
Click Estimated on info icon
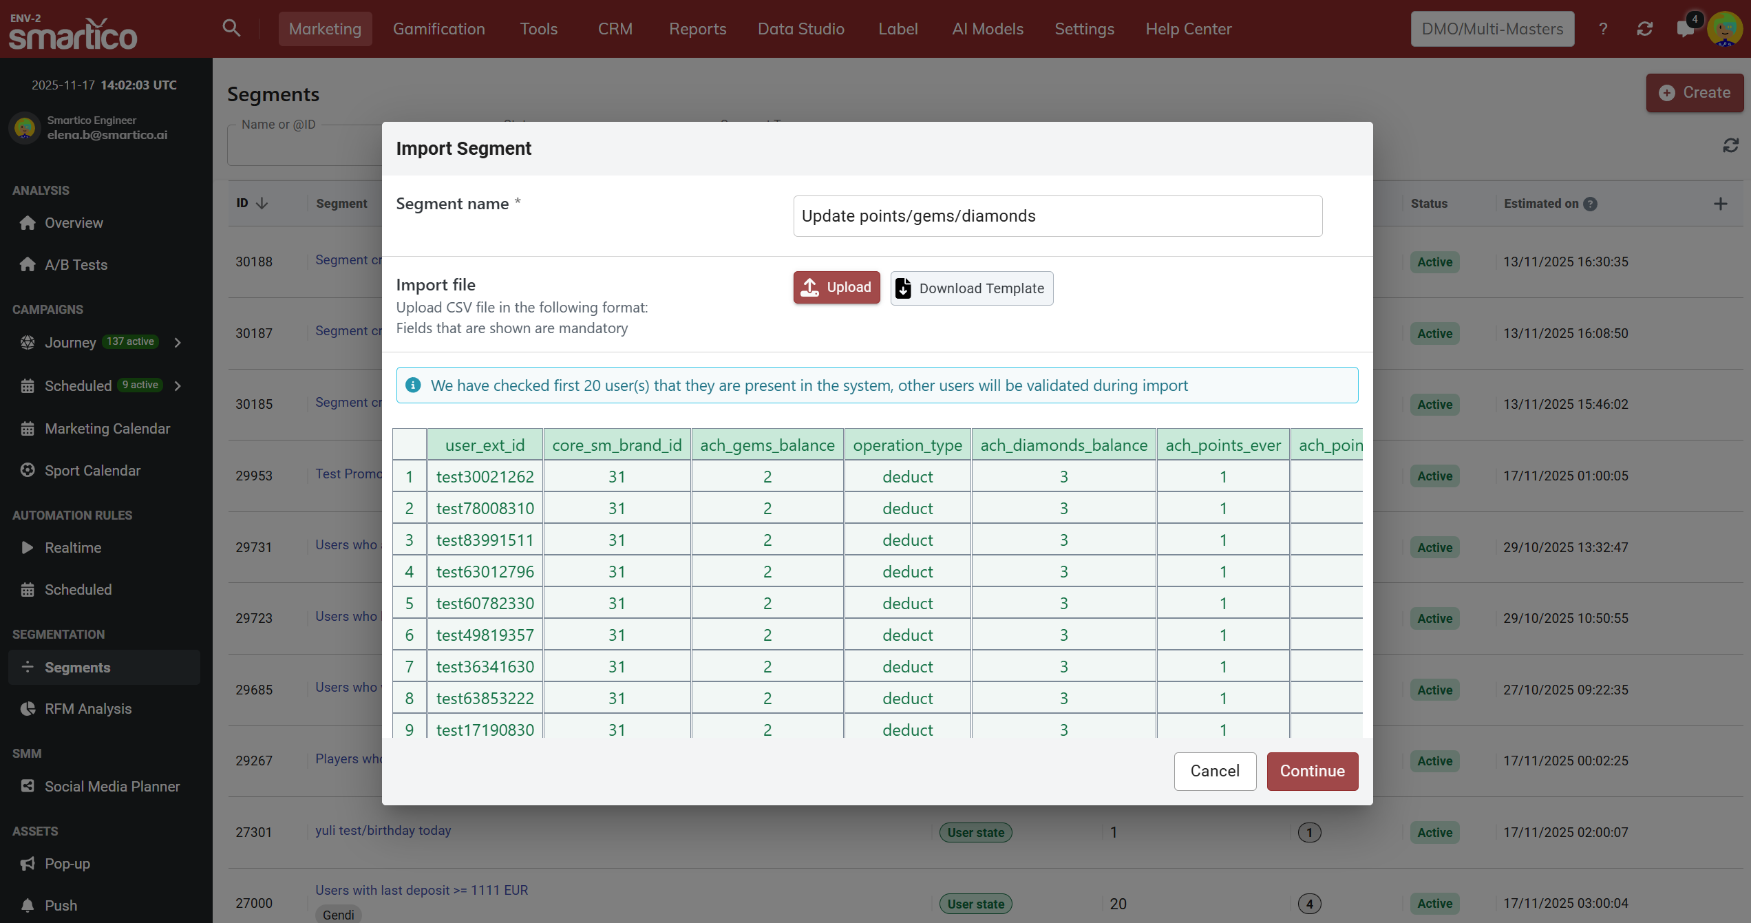click(x=1590, y=204)
